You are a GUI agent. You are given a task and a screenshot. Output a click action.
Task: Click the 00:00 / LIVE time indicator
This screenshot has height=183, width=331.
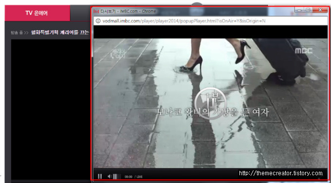click(133, 177)
